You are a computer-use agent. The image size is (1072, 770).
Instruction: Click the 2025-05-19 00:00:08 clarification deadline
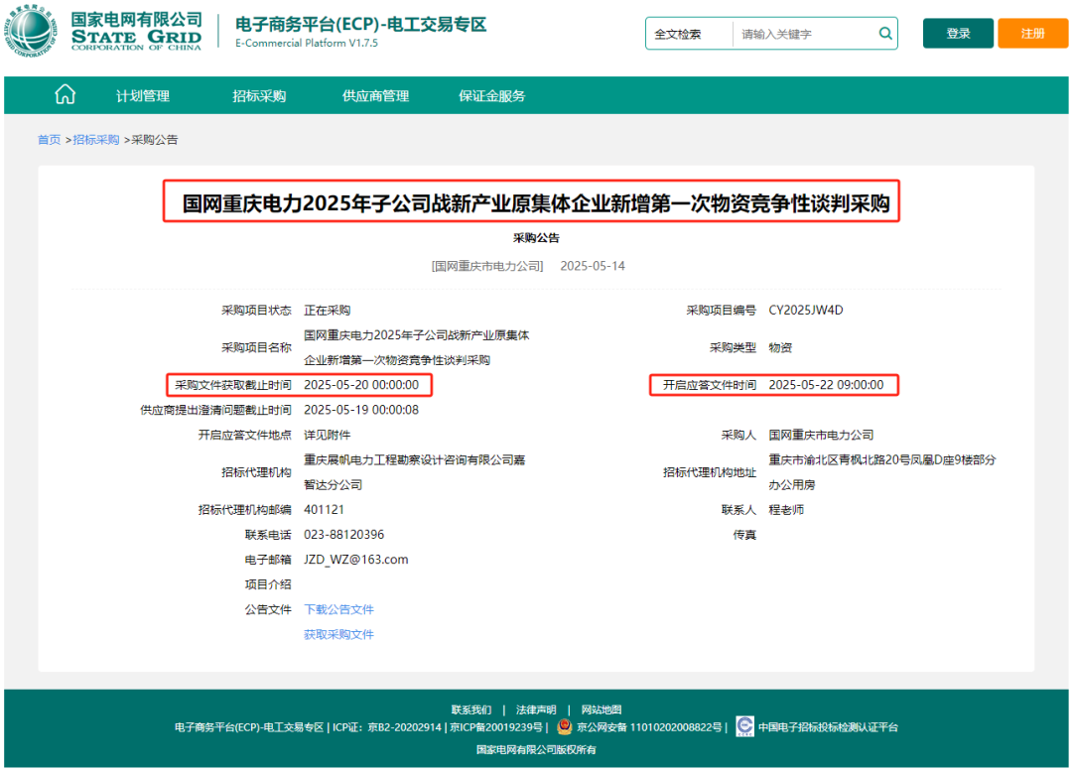[361, 410]
